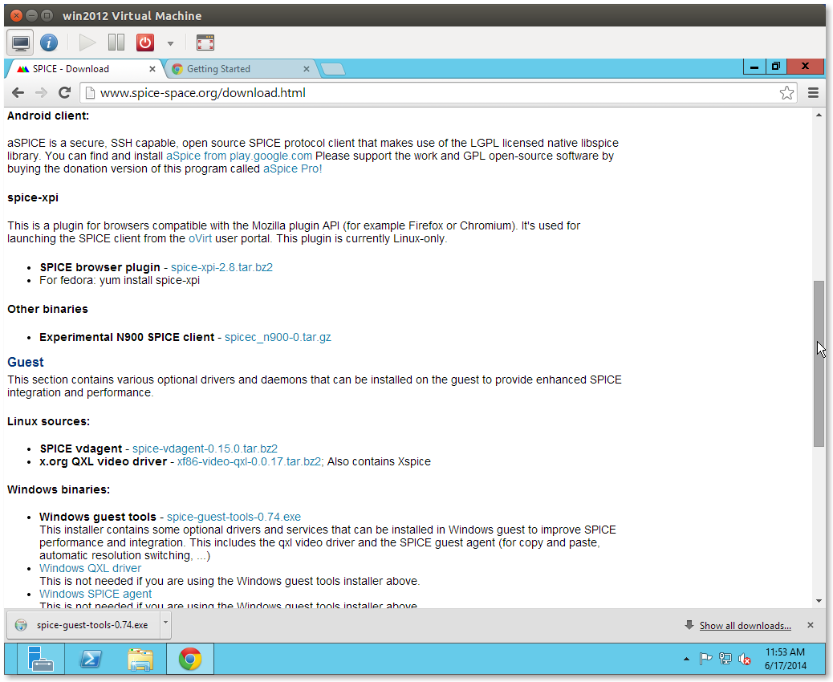Viewport: 833px width, 682px height.
Task: Shut down VM with power button
Action: (145, 43)
